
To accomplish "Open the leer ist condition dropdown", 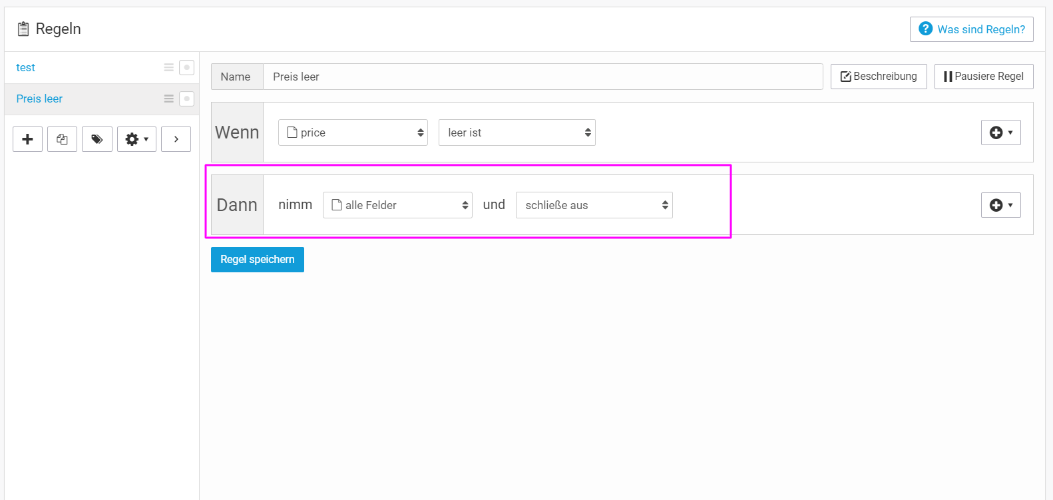I will pyautogui.click(x=517, y=132).
